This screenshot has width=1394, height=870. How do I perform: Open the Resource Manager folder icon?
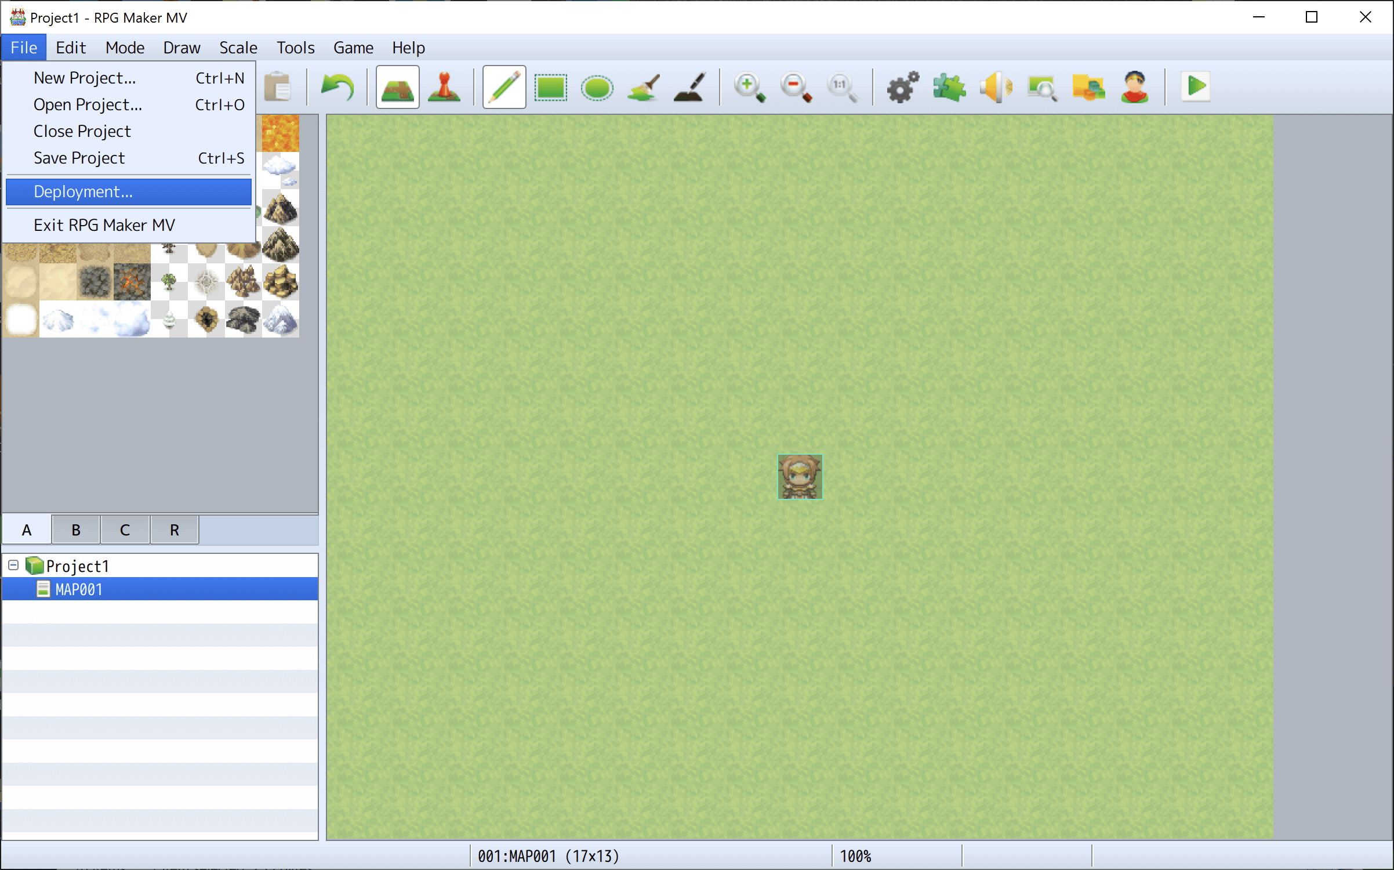[x=1088, y=88]
